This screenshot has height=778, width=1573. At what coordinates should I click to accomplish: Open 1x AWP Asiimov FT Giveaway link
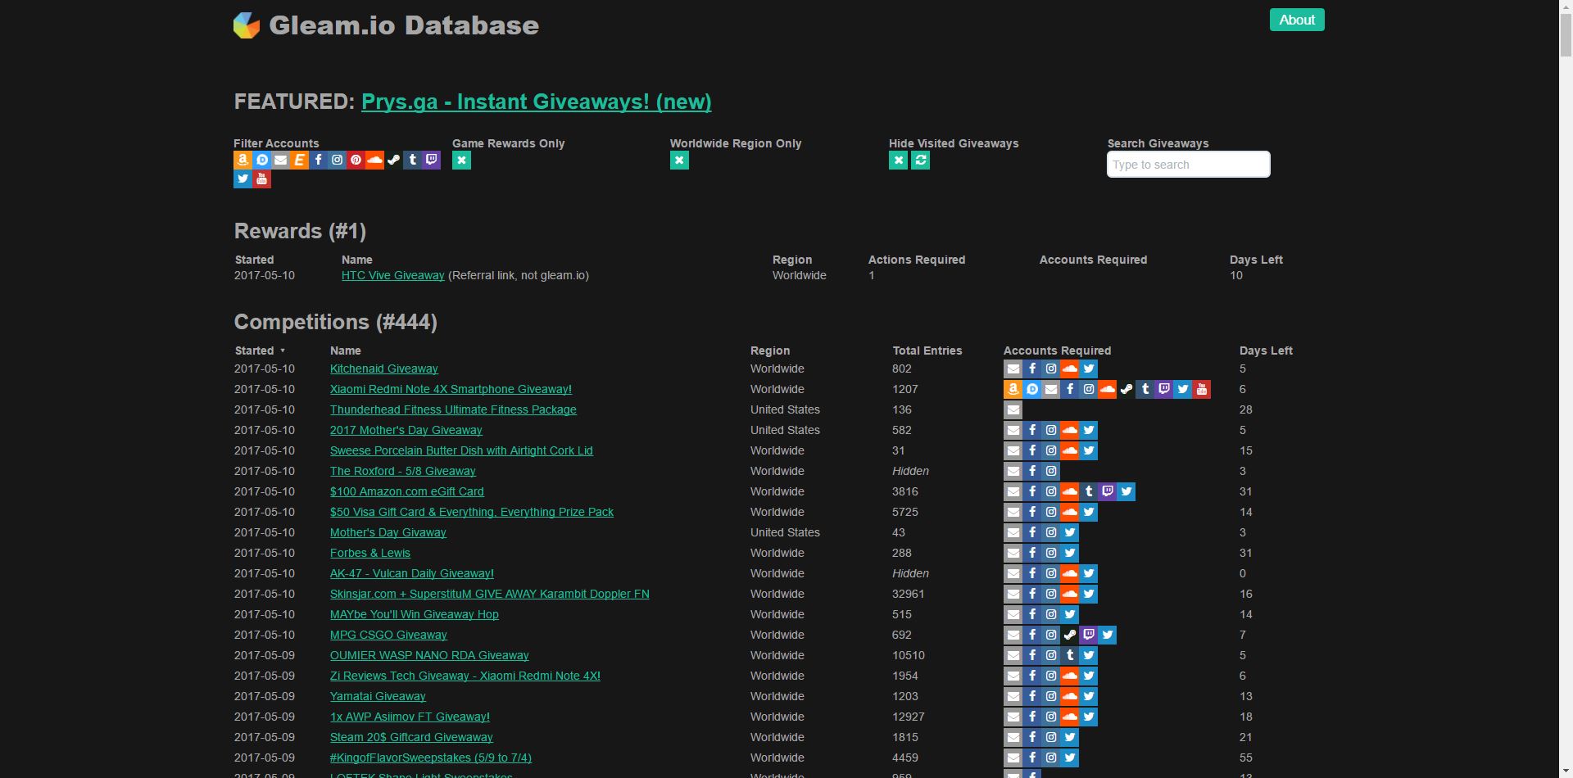410,717
